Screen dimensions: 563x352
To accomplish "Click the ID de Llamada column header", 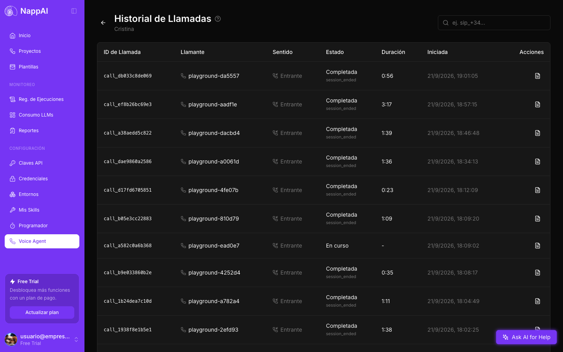I will click(122, 52).
